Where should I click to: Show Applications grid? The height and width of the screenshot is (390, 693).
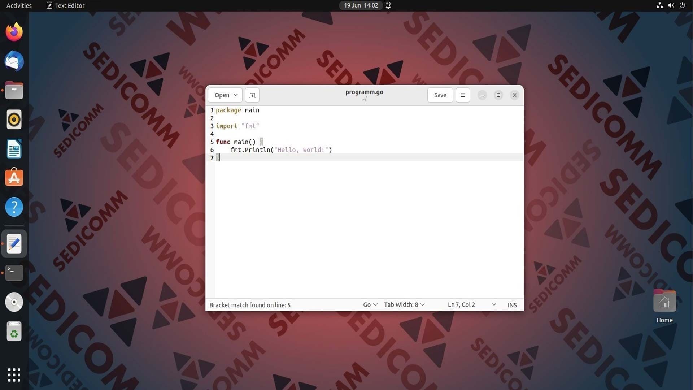pos(14,375)
